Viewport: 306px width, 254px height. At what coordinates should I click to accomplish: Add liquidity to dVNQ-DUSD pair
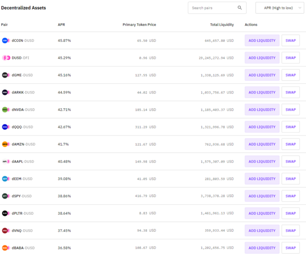tap(262, 230)
